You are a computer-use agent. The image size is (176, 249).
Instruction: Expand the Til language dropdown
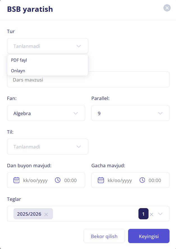click(x=79, y=146)
